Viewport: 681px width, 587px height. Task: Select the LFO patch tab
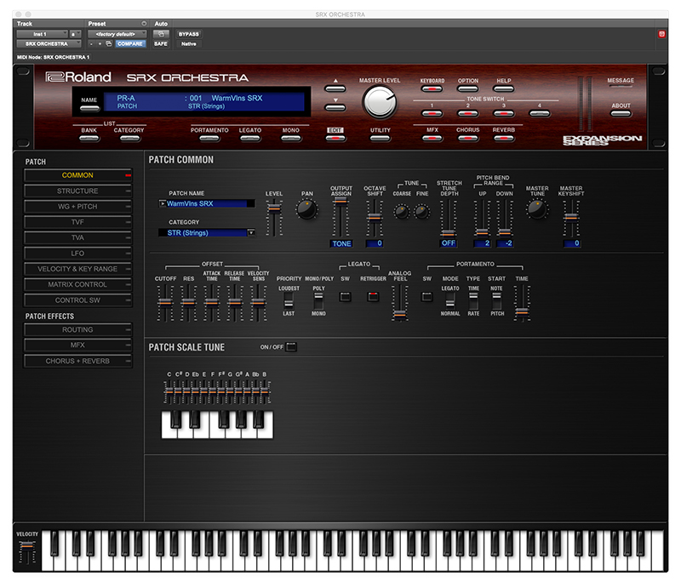[x=77, y=254]
